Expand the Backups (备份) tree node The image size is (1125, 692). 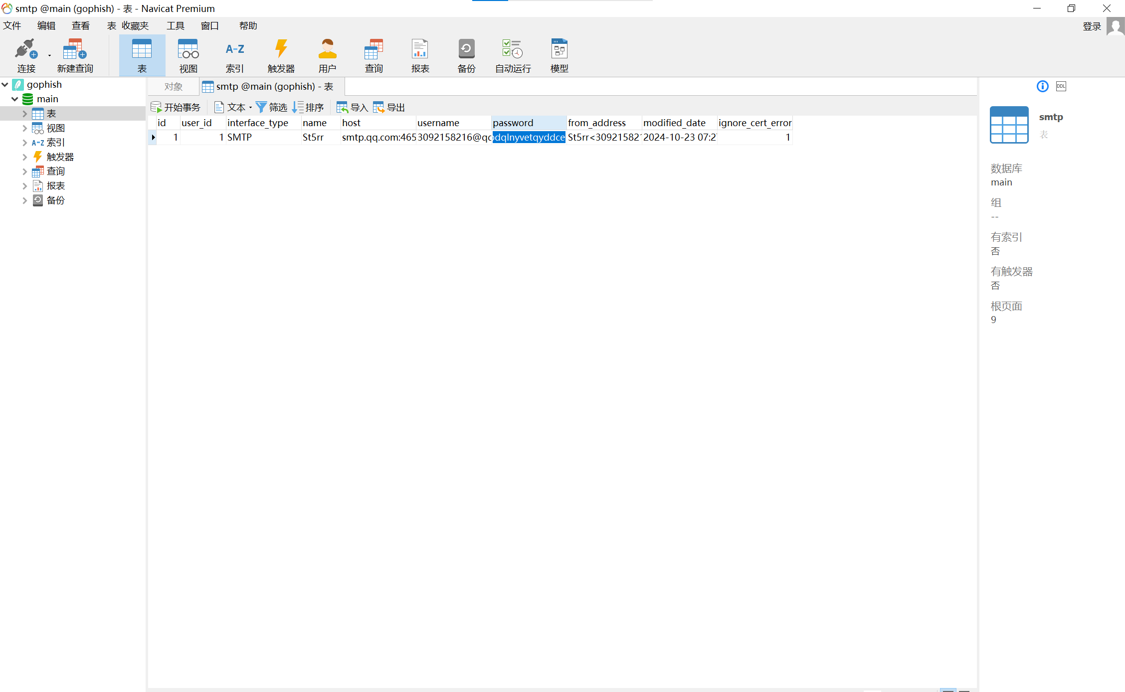click(24, 200)
